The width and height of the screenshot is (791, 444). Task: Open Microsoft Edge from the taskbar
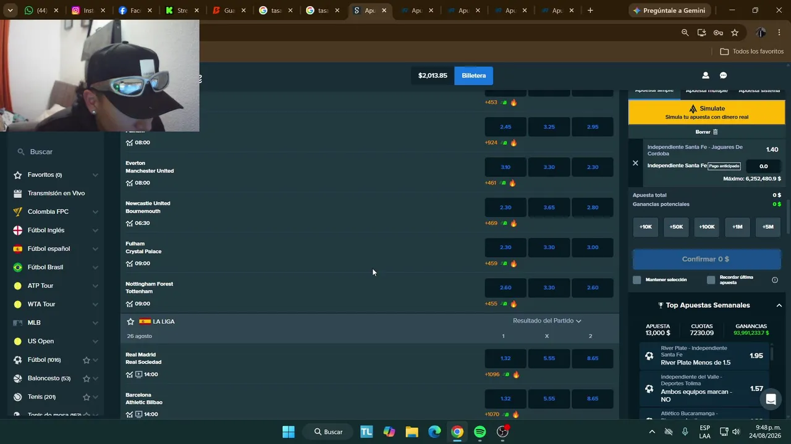click(x=434, y=432)
